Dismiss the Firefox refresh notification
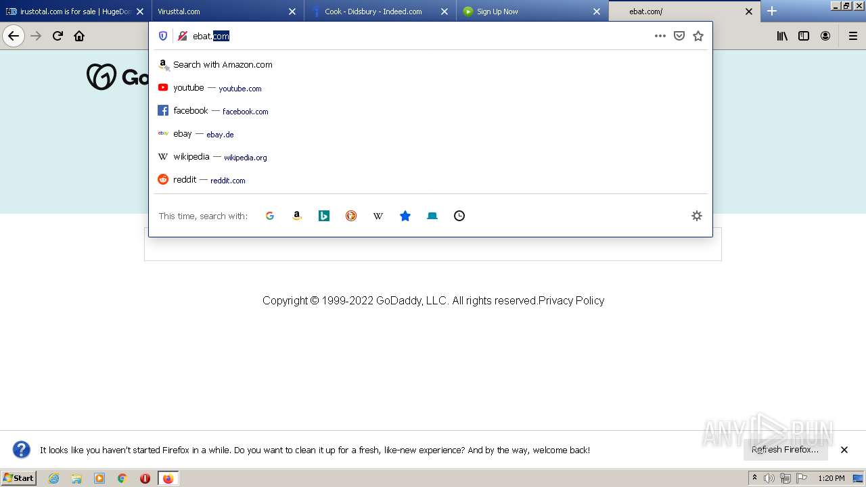 click(844, 450)
